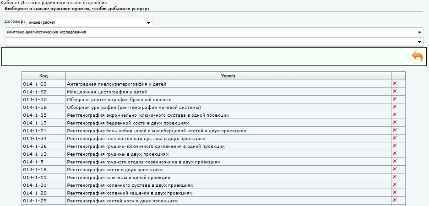Remove the Обзорная урография service
Image resolution: width=429 pixels, height=206 pixels.
point(395,107)
